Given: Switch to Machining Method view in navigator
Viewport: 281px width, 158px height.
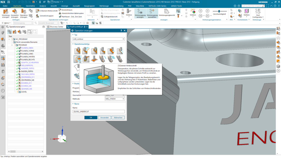Looking at the screenshot, I should (x=24, y=32).
